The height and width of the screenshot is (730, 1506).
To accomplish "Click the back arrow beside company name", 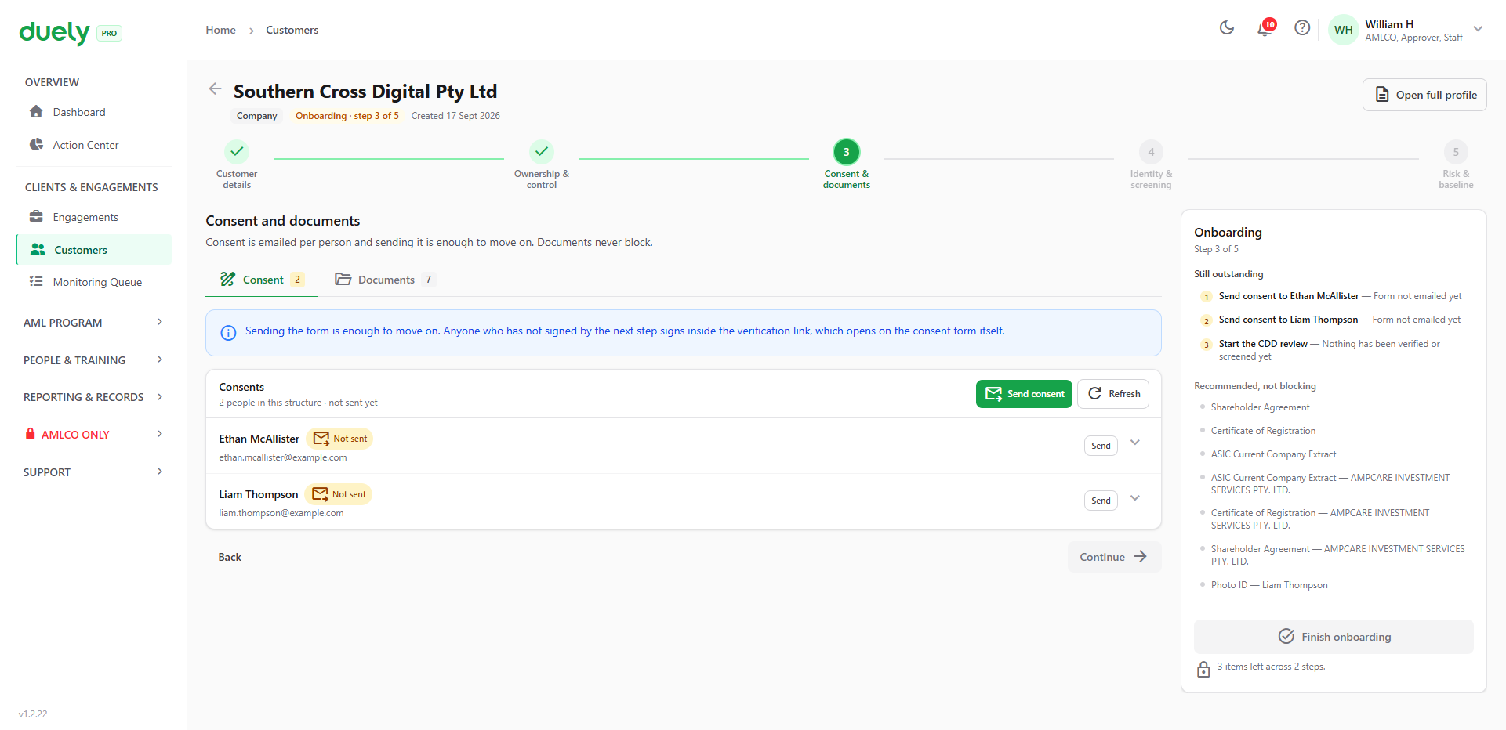I will [x=215, y=89].
